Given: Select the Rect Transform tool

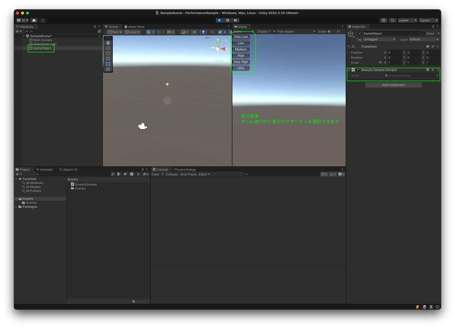Looking at the screenshot, I should pyautogui.click(x=108, y=64).
